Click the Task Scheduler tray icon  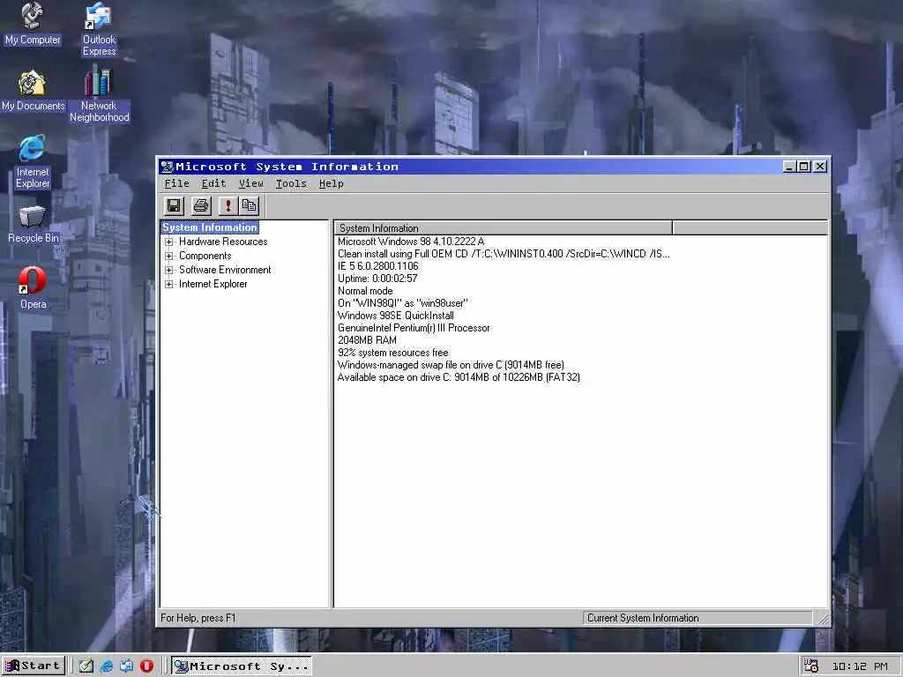click(x=811, y=666)
